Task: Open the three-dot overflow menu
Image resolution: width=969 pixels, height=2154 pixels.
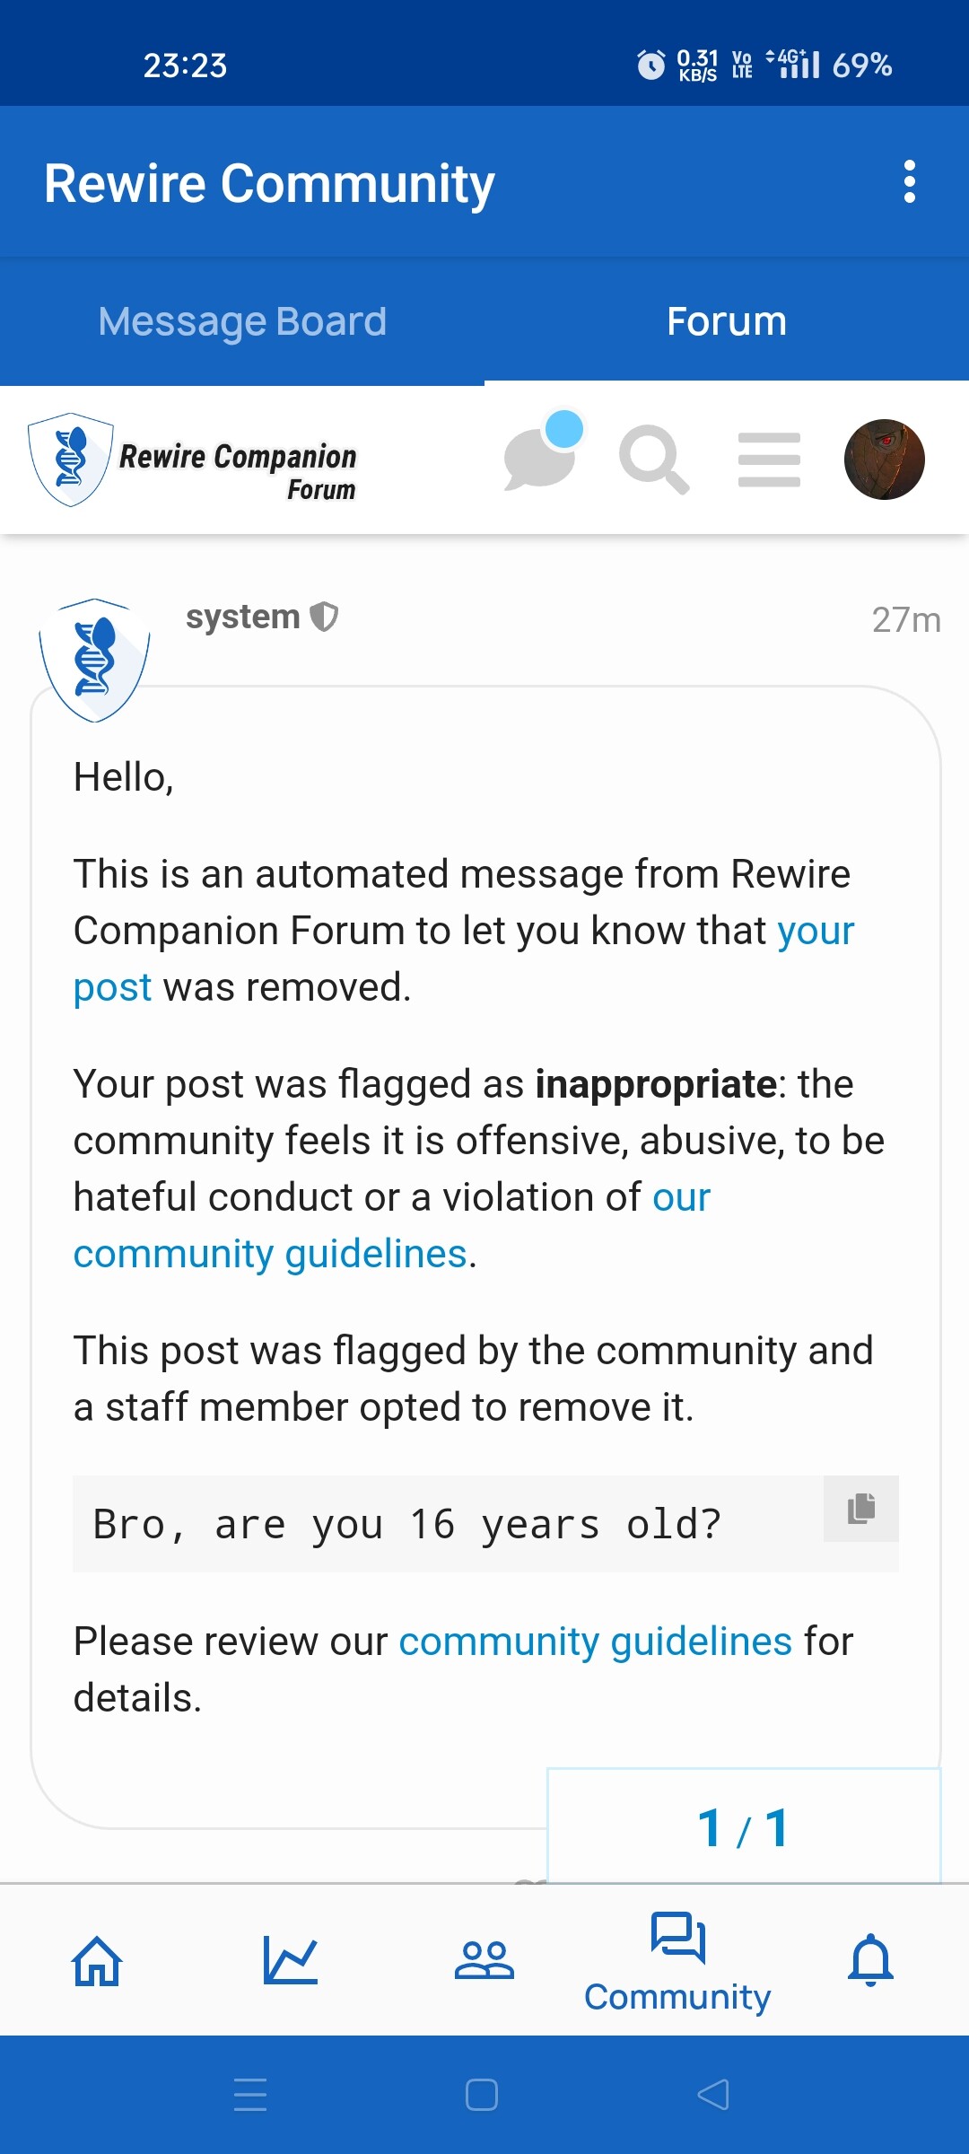Action: (909, 182)
